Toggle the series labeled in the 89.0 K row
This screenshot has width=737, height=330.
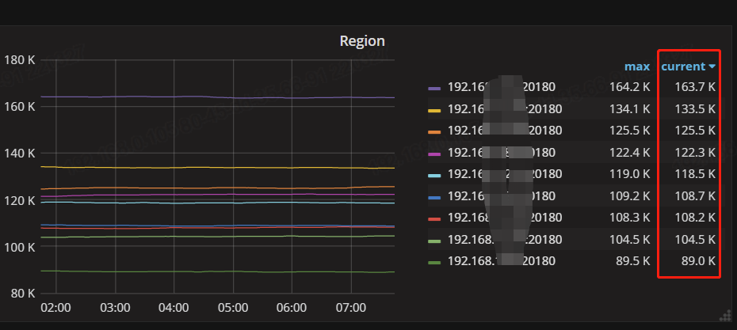(x=502, y=261)
